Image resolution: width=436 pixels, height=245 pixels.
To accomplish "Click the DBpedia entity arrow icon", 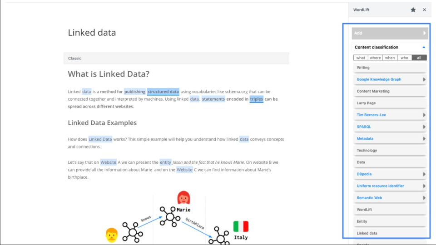I will click(424, 174).
